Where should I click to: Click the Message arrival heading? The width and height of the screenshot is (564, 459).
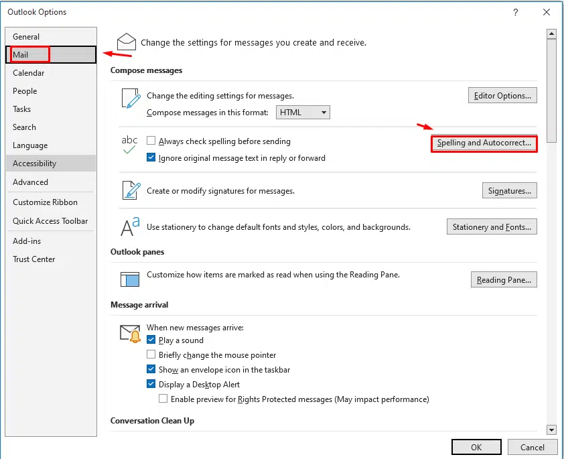point(139,305)
